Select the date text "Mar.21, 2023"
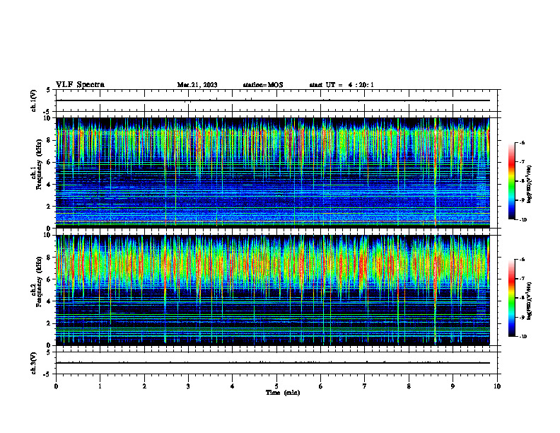Screen dimensions: 560x433 [x=197, y=85]
